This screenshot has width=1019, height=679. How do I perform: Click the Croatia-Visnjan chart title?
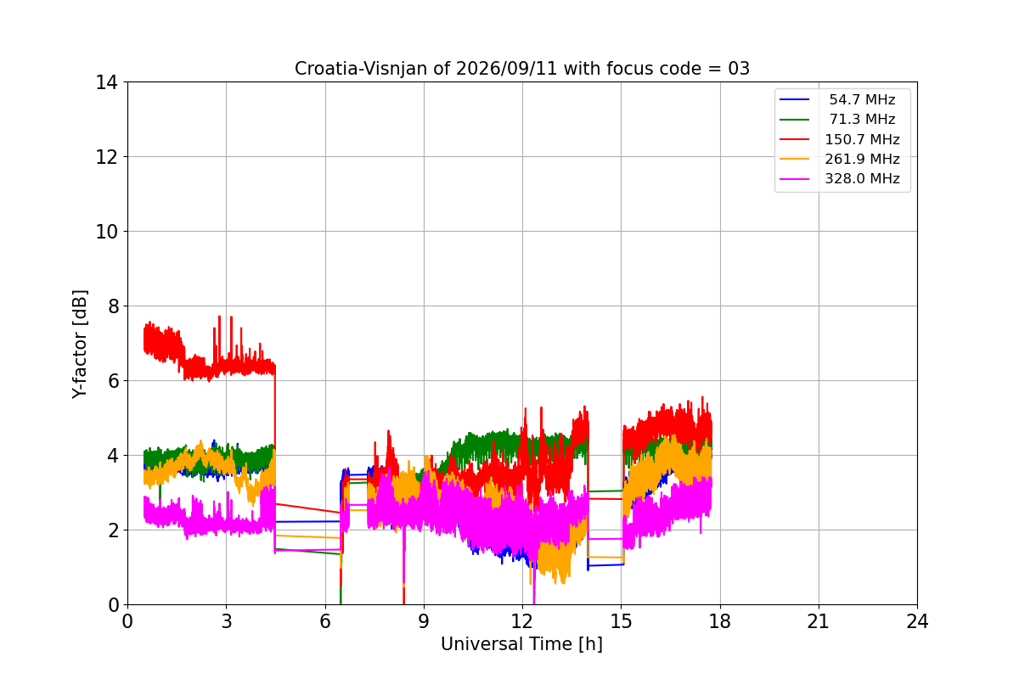pos(522,69)
